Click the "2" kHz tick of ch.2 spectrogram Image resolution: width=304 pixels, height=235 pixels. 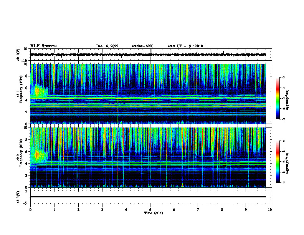pos(26,175)
